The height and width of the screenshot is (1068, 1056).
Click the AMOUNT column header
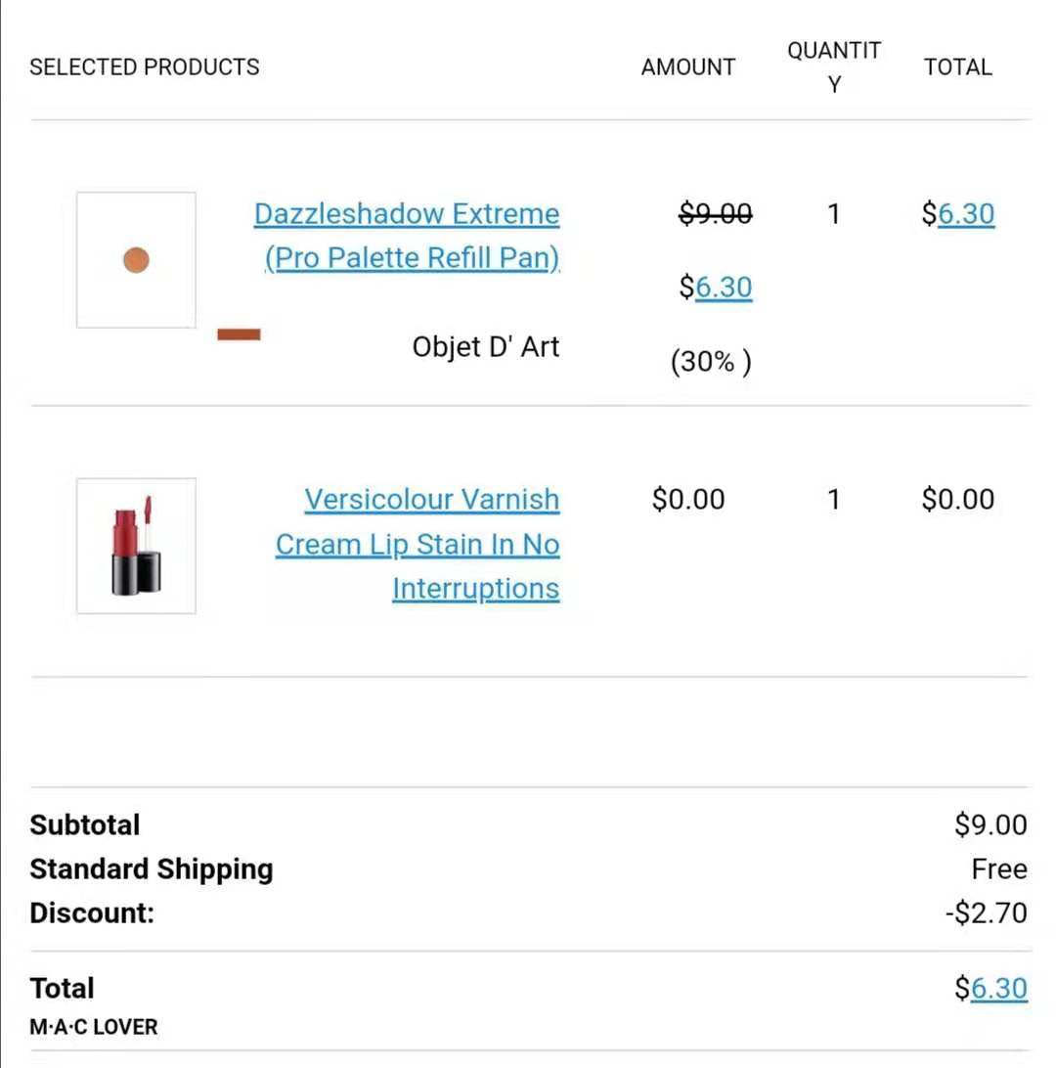(688, 67)
